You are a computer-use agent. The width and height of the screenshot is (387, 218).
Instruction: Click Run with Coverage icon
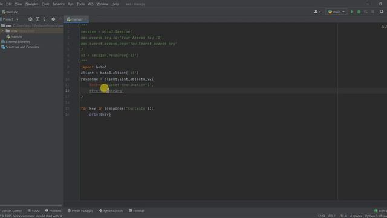coord(366,12)
